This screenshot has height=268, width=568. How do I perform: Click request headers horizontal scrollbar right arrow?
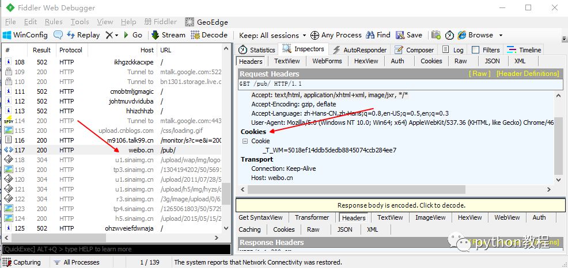pos(549,189)
